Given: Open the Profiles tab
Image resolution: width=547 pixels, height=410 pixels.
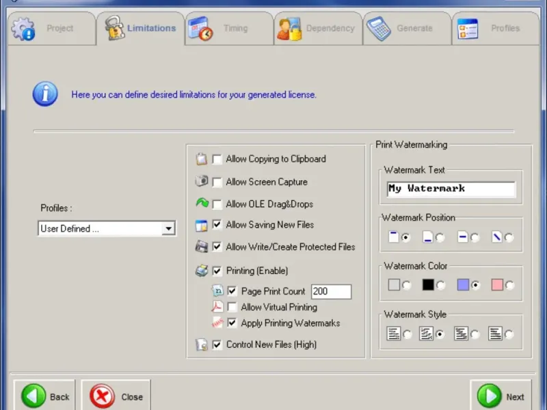Looking at the screenshot, I should click(496, 29).
